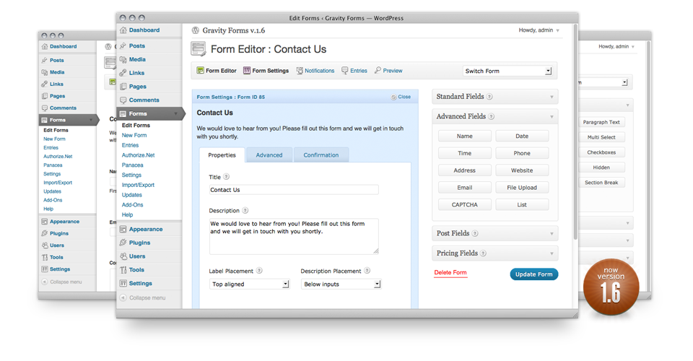This screenshot has height=361, width=693.
Task: Click the help icon beside Standard Fields
Action: (490, 96)
